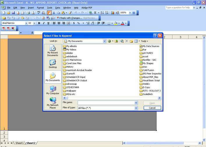Open the Insert menu
This screenshot has width=206, height=147.
[31, 8]
